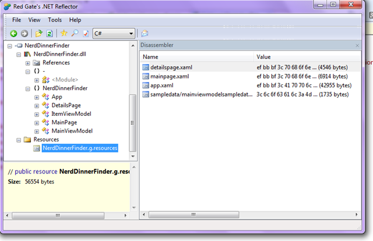Click the green Back navigation arrow

[x=13, y=34]
